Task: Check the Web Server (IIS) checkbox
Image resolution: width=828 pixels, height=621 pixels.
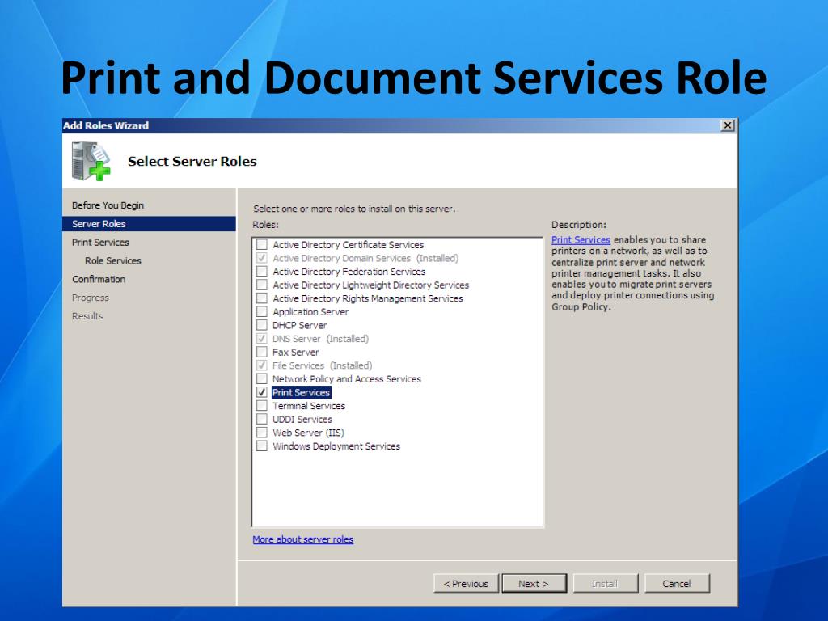Action: tap(261, 433)
